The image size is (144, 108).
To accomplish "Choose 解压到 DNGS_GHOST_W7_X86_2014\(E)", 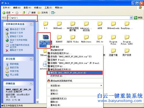I will click(x=75, y=73).
